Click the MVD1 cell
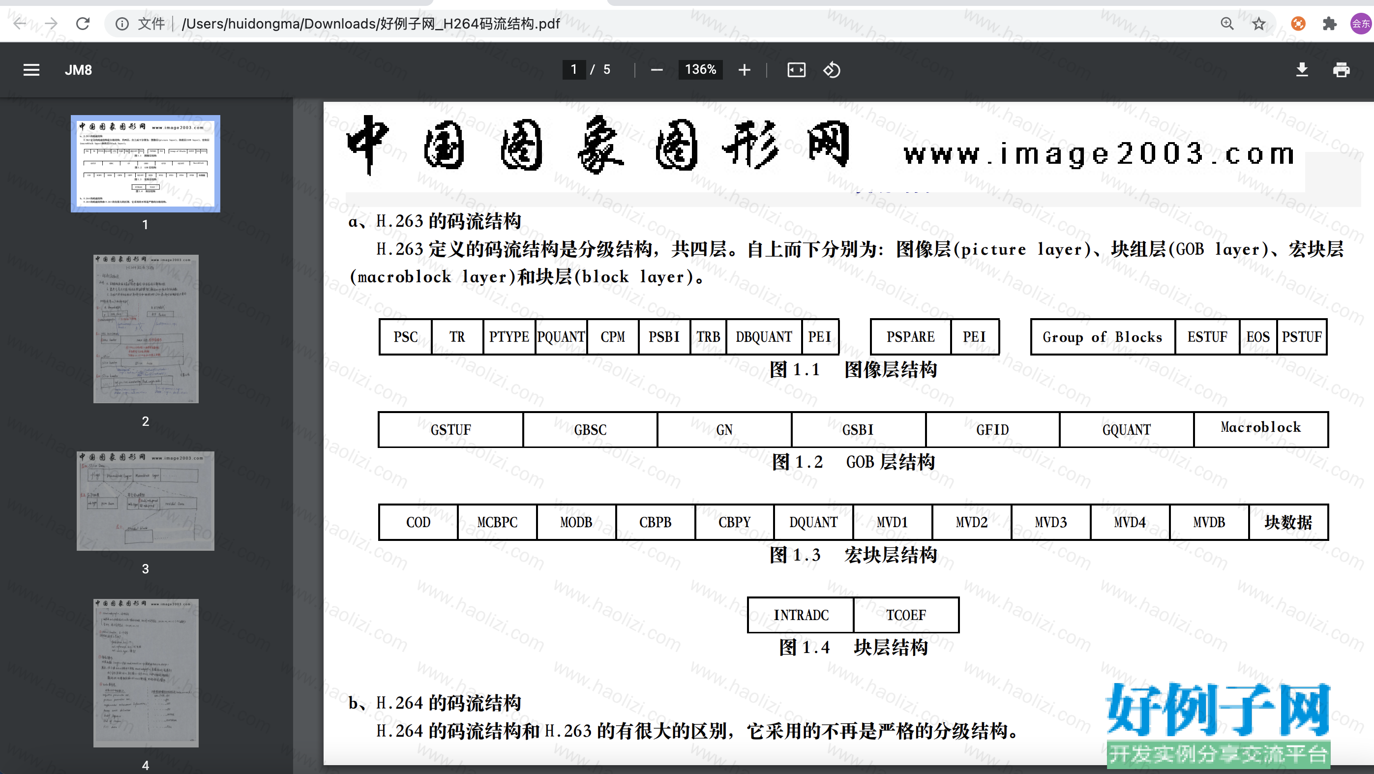The width and height of the screenshot is (1374, 774). tap(893, 522)
